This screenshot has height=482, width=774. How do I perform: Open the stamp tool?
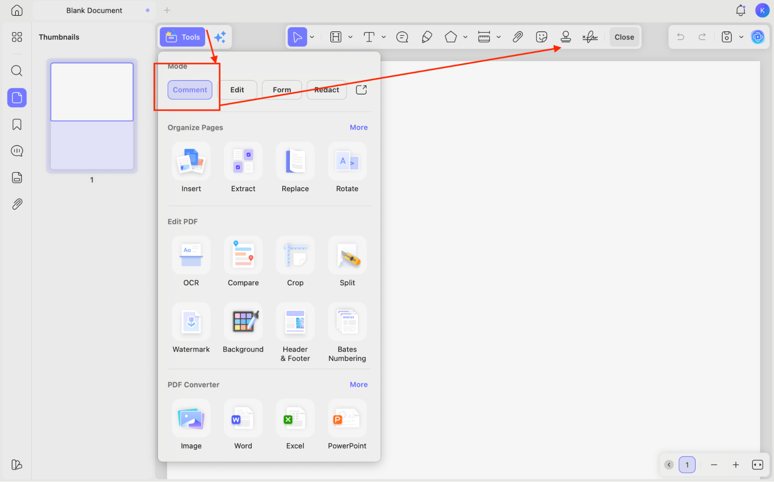pos(566,37)
